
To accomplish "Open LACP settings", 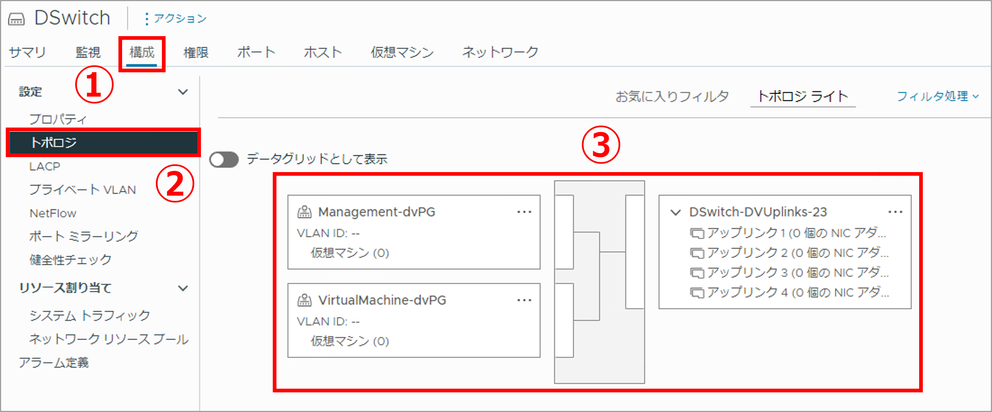I will 45,166.
